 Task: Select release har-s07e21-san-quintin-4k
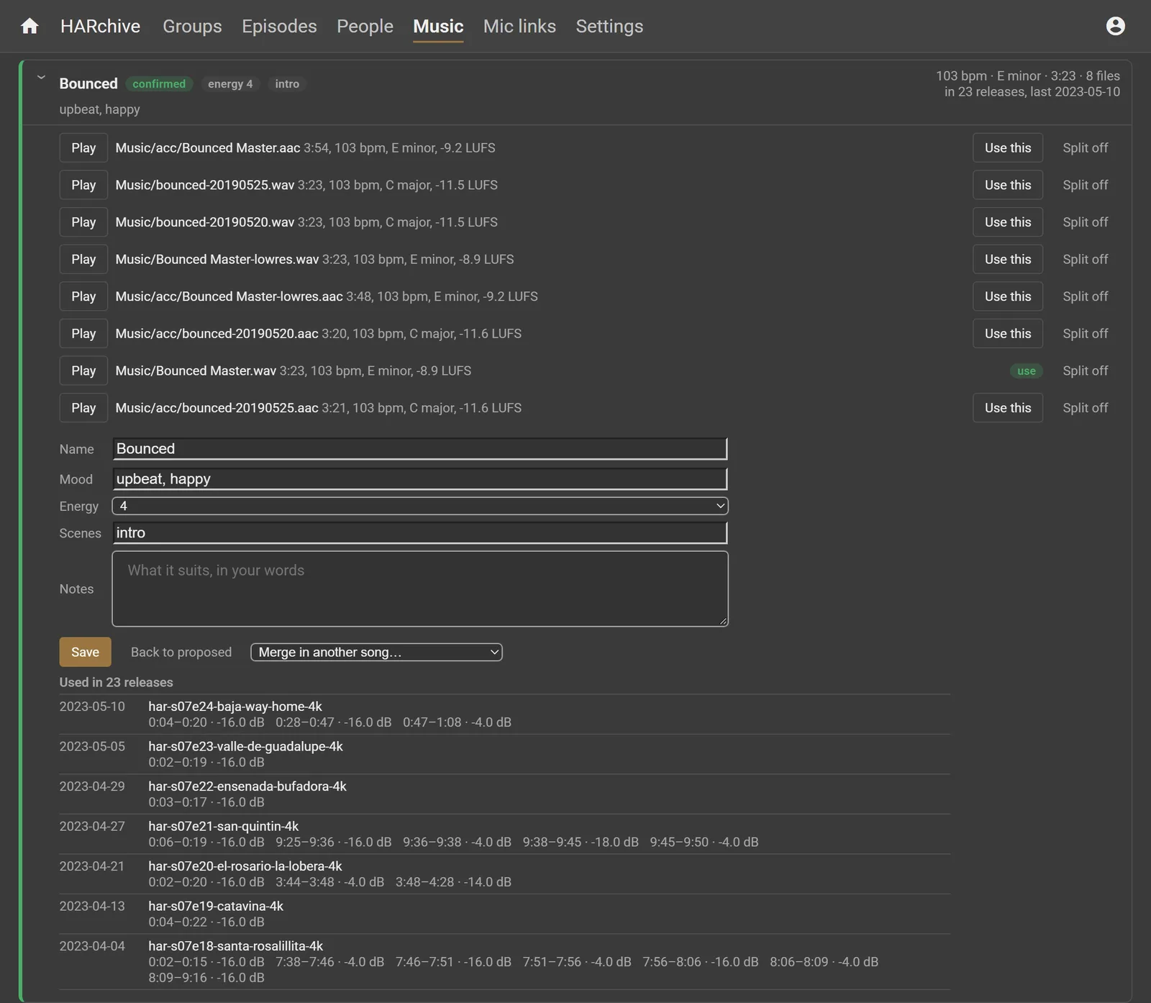click(223, 827)
